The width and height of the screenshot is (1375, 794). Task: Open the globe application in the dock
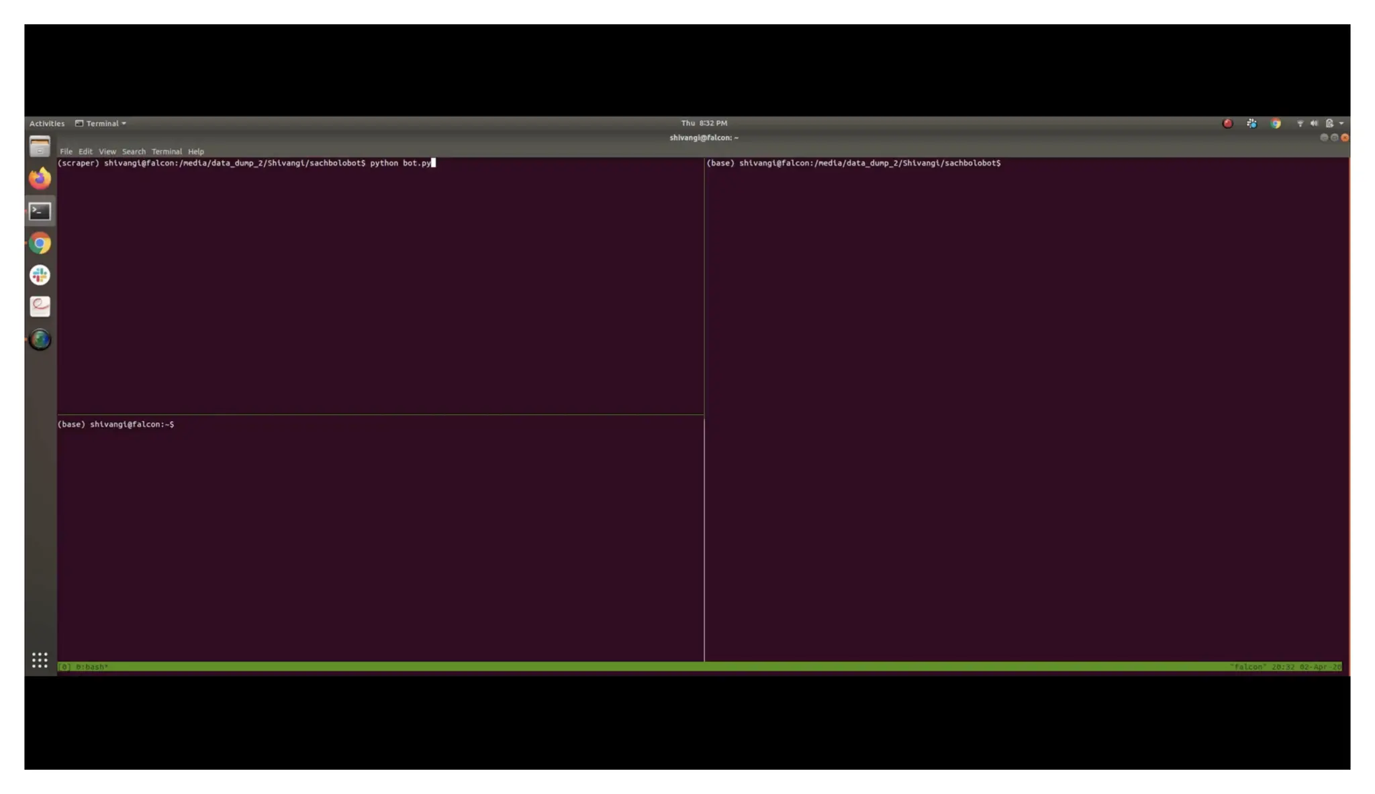(x=40, y=339)
